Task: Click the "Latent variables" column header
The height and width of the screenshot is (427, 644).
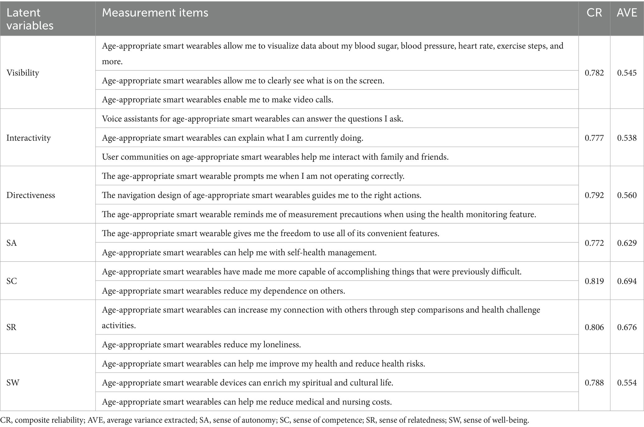Action: coord(30,19)
